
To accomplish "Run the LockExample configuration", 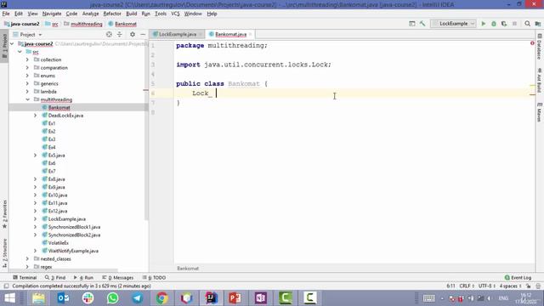I will coord(484,24).
